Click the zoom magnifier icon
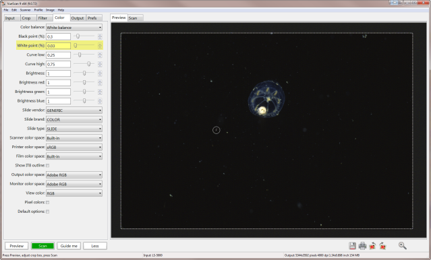Screen dimensions: 431x260 [403, 245]
